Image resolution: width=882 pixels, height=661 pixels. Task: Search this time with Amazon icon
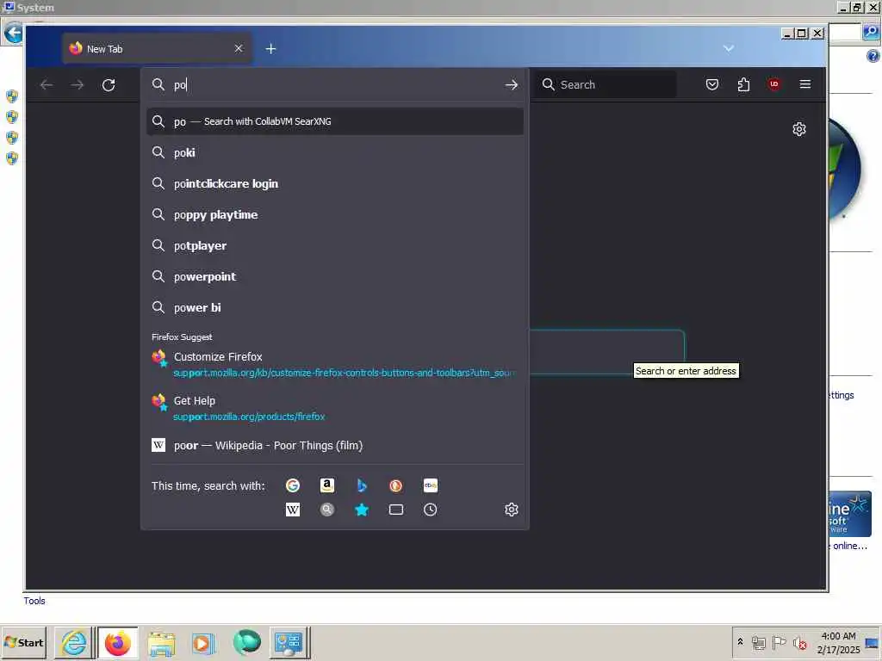pyautogui.click(x=326, y=485)
